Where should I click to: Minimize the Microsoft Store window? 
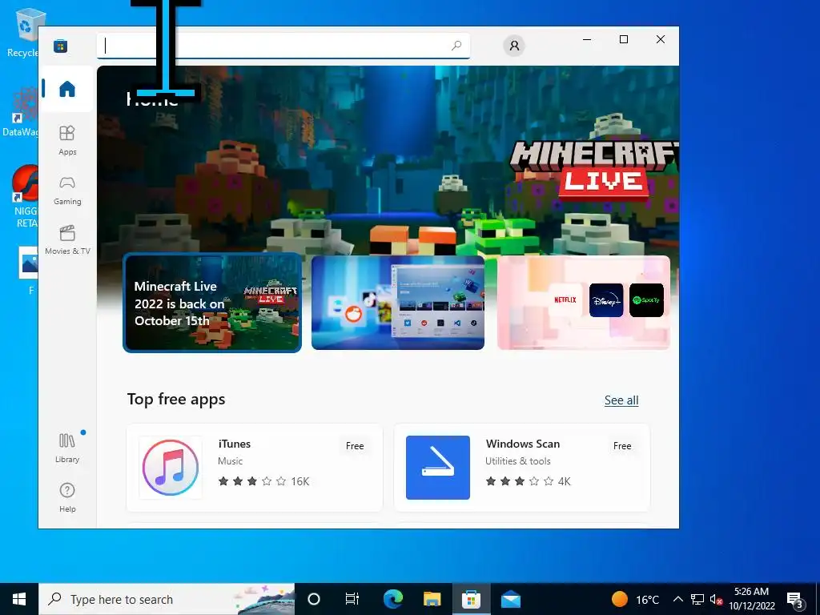[587, 39]
